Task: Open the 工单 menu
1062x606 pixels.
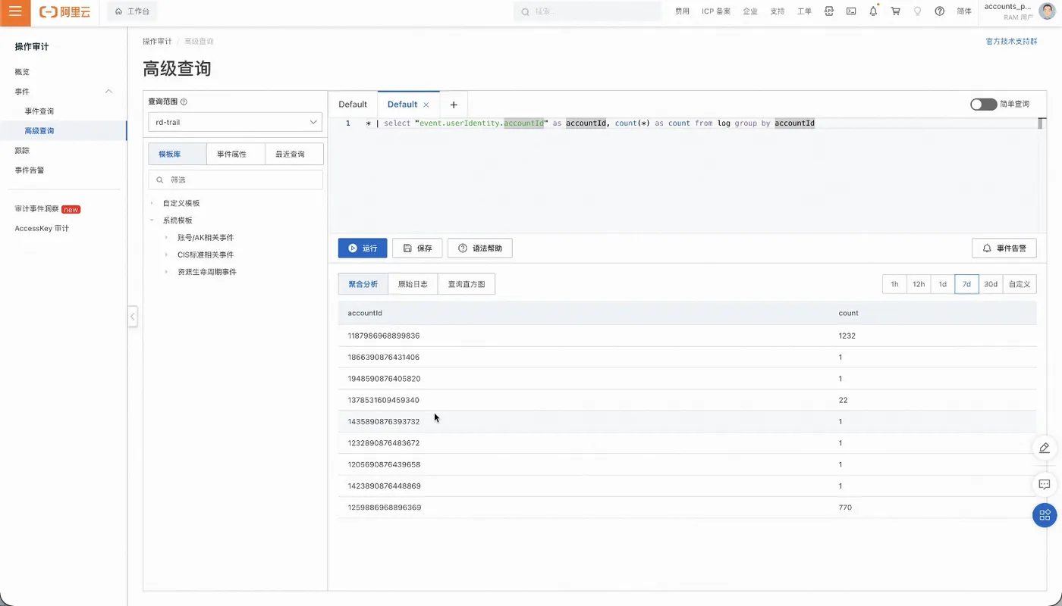Action: click(805, 11)
